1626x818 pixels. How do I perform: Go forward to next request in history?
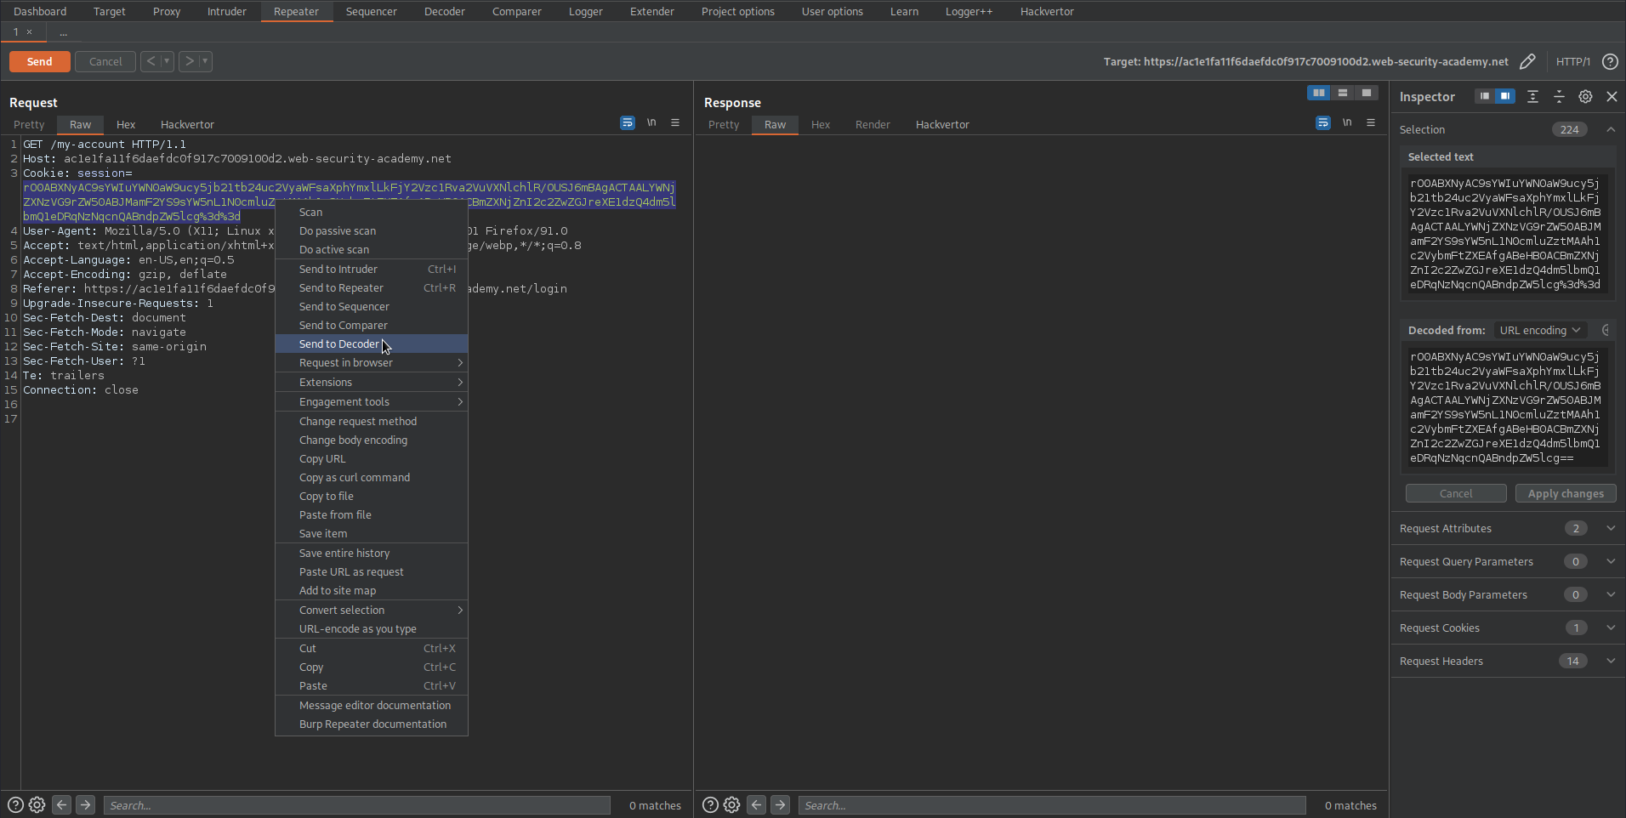click(189, 61)
